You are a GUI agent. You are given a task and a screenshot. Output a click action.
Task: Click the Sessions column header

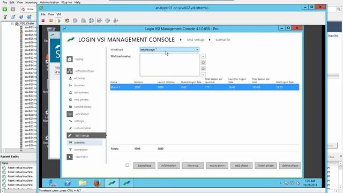point(138,82)
